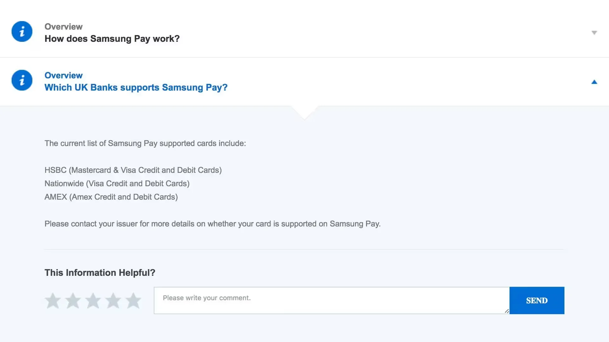The image size is (609, 342).
Task: Click the comment box resize handle
Action: pos(507,311)
